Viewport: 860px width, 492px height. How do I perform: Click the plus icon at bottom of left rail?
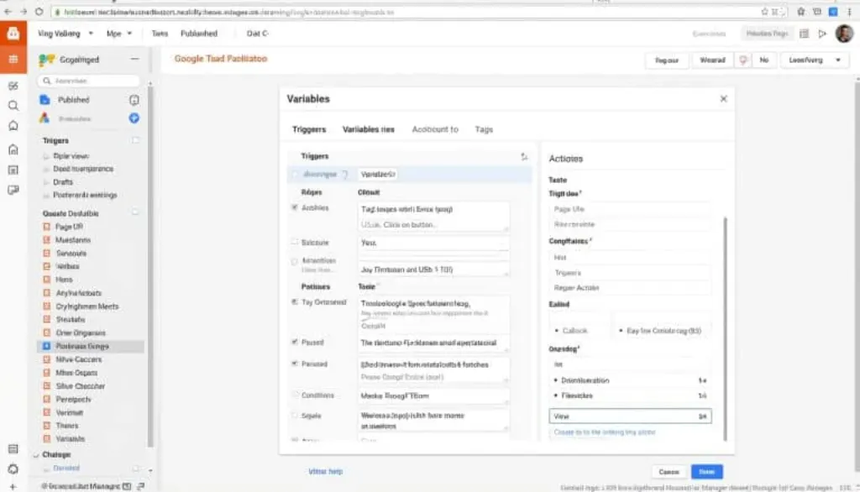(x=13, y=486)
